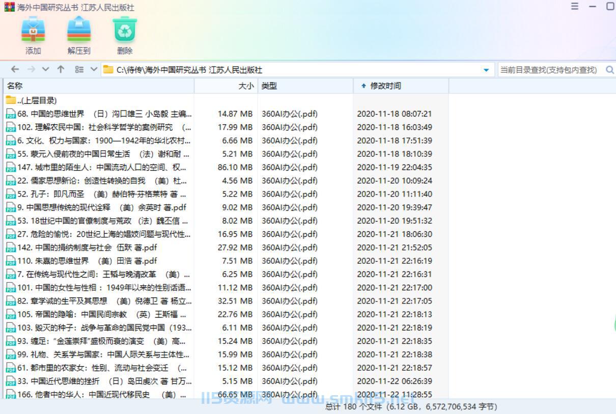Click the address bar path field
Viewport: 616px width, 414px height.
(255, 69)
